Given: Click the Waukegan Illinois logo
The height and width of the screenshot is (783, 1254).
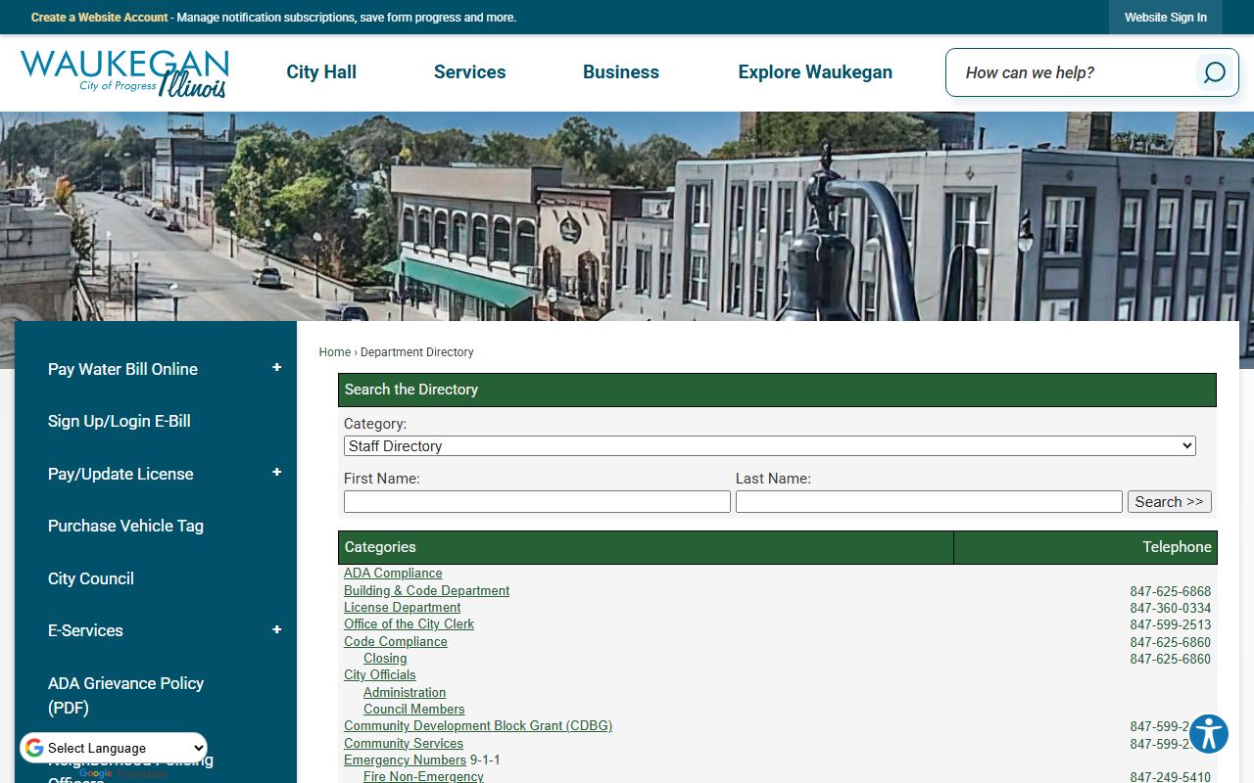Looking at the screenshot, I should point(125,73).
